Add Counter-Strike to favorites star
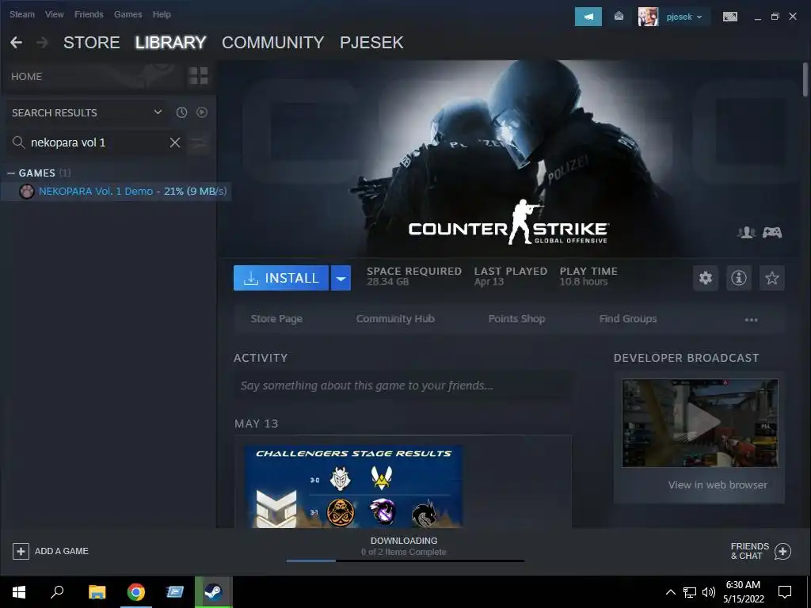Image resolution: width=811 pixels, height=608 pixels. (x=771, y=278)
